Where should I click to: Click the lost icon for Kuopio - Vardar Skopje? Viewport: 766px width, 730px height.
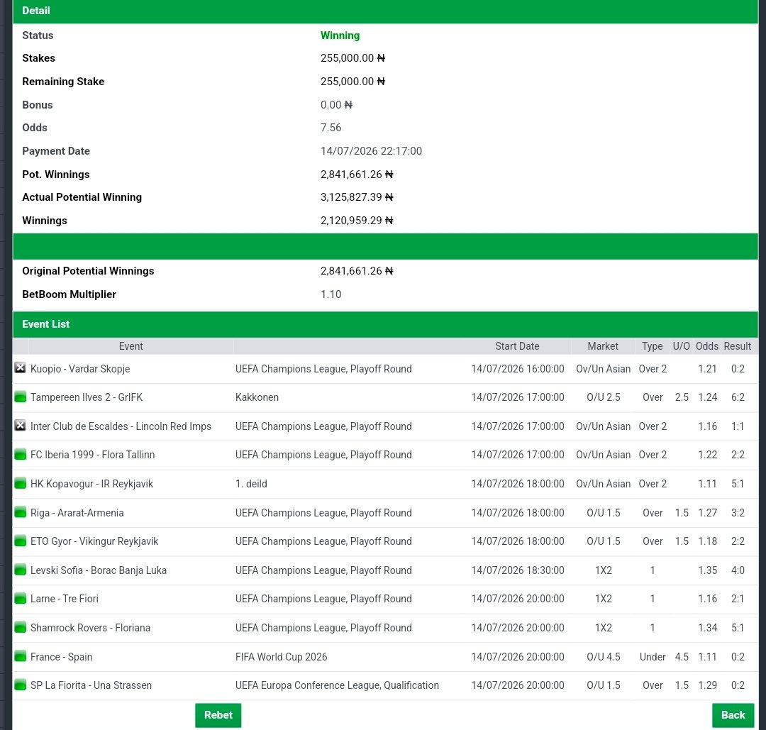20,368
